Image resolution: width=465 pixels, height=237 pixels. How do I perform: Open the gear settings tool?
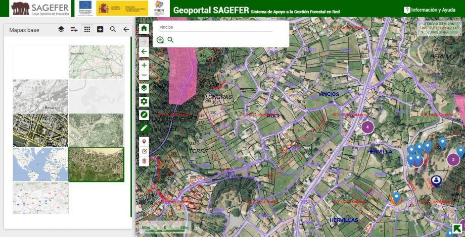(x=144, y=101)
